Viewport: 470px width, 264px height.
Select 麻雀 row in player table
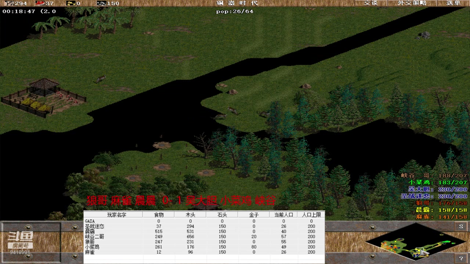pos(204,252)
